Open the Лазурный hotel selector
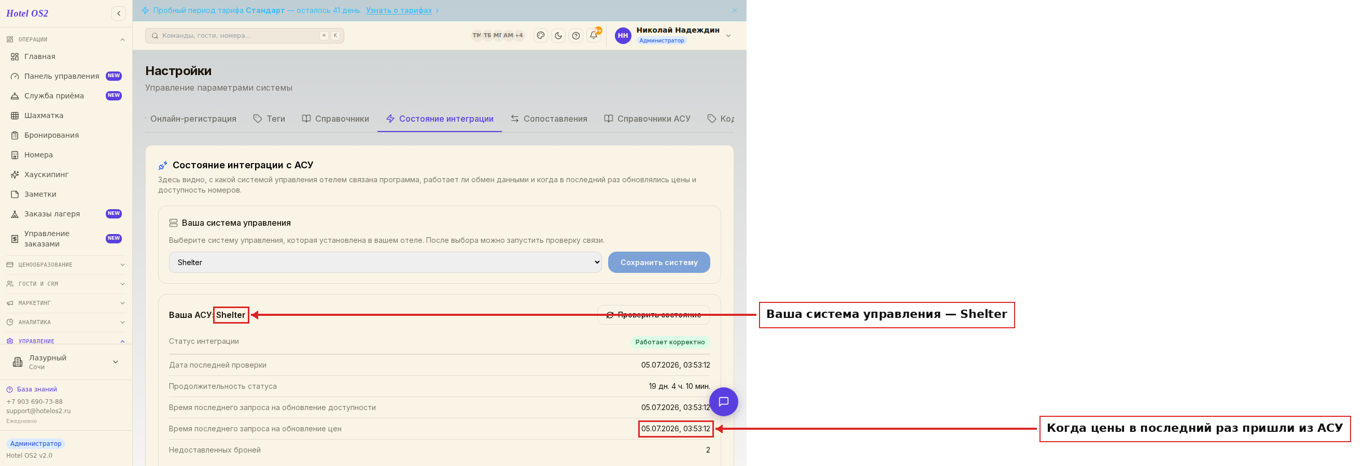 [x=66, y=362]
